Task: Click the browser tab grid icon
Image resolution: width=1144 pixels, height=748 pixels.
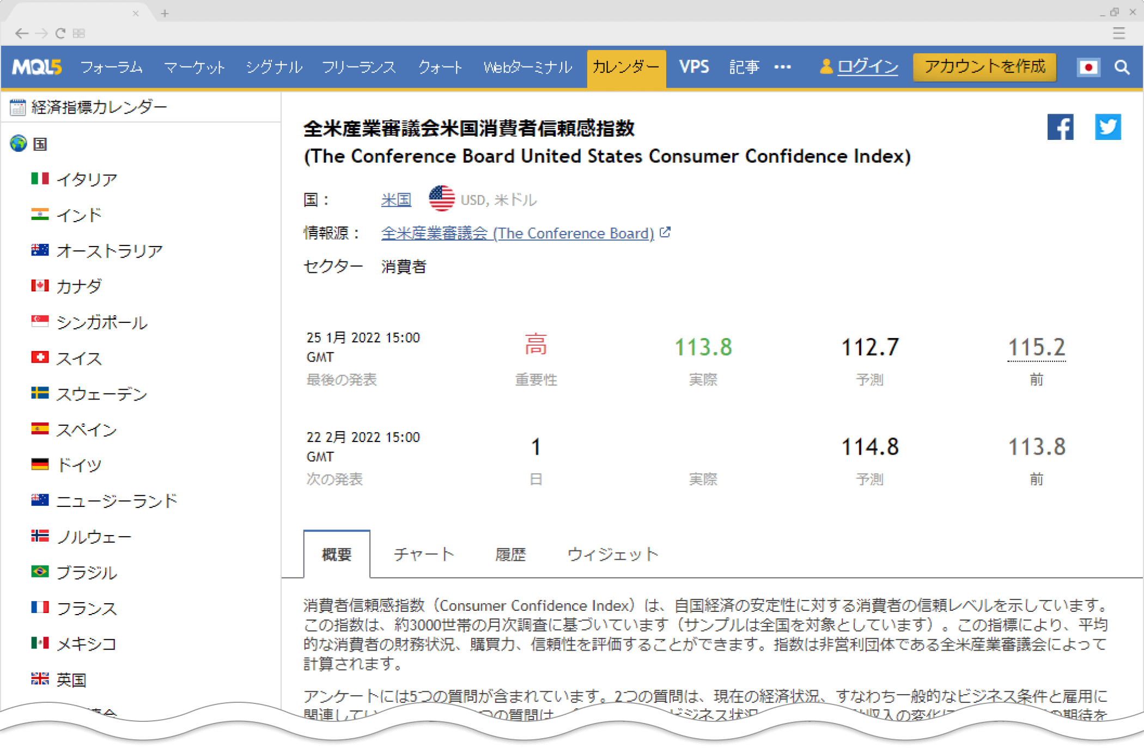Action: [79, 33]
